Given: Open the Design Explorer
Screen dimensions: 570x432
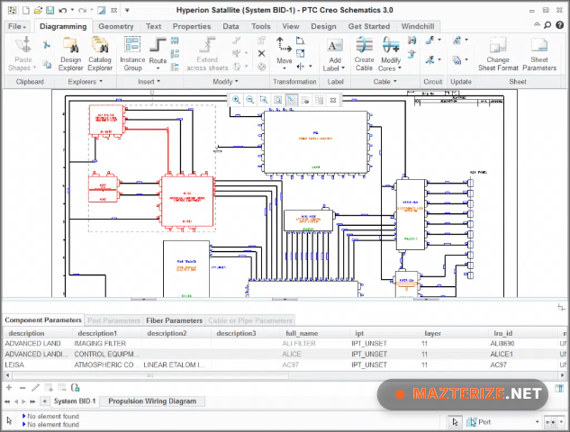Looking at the screenshot, I should [70, 54].
